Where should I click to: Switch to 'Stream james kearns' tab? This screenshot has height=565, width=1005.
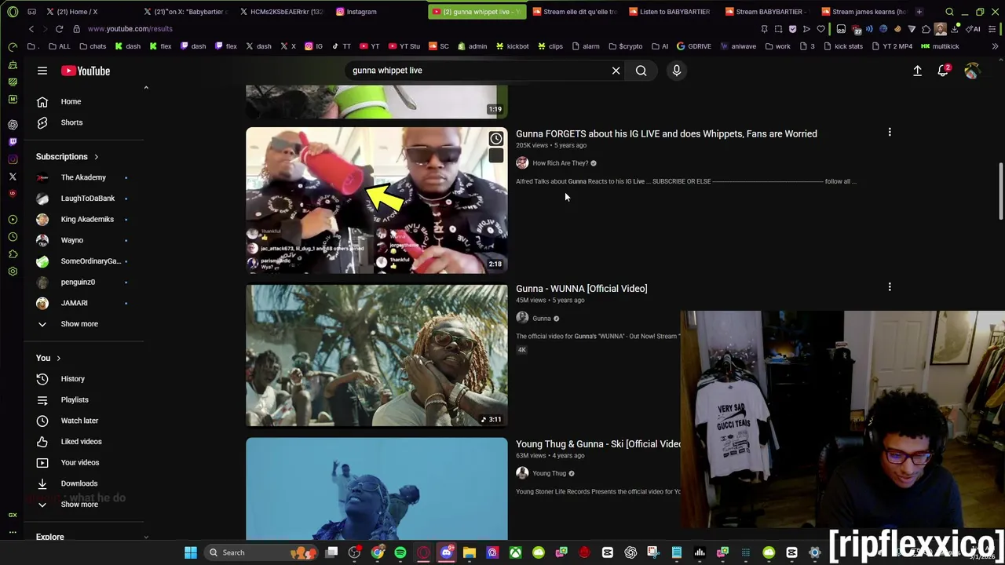pos(868,12)
